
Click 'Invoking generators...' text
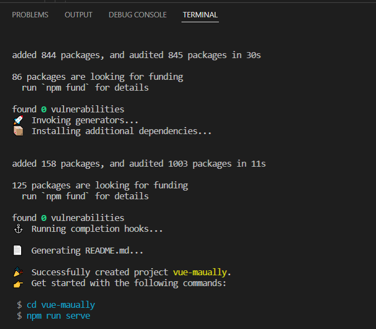[85, 120]
